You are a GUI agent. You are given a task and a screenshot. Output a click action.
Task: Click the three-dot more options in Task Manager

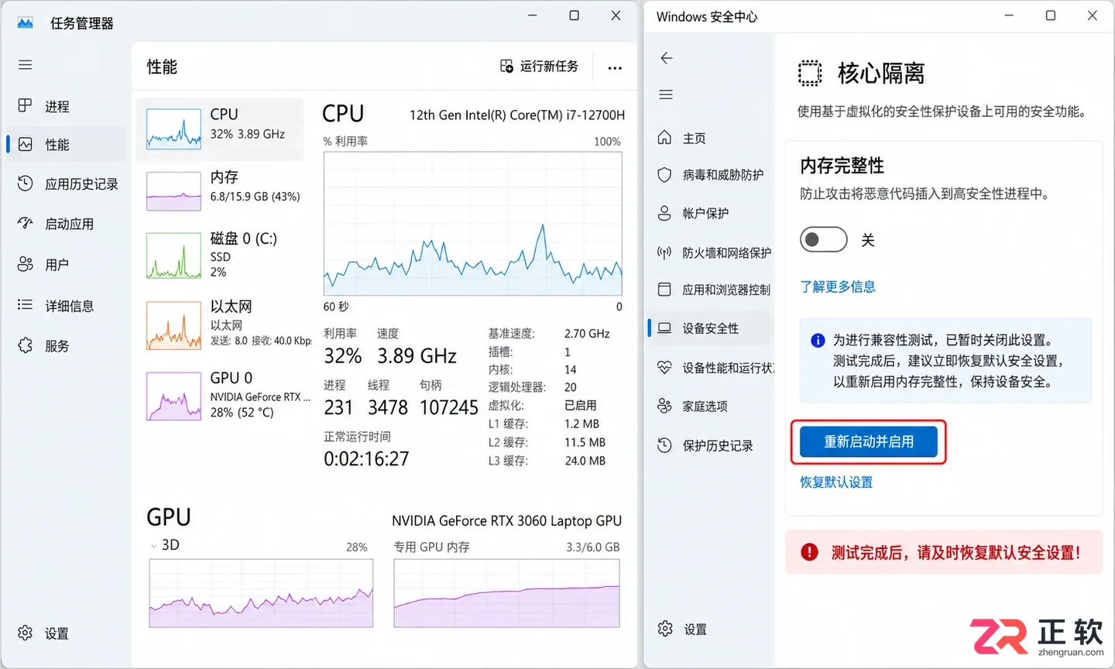coord(615,67)
